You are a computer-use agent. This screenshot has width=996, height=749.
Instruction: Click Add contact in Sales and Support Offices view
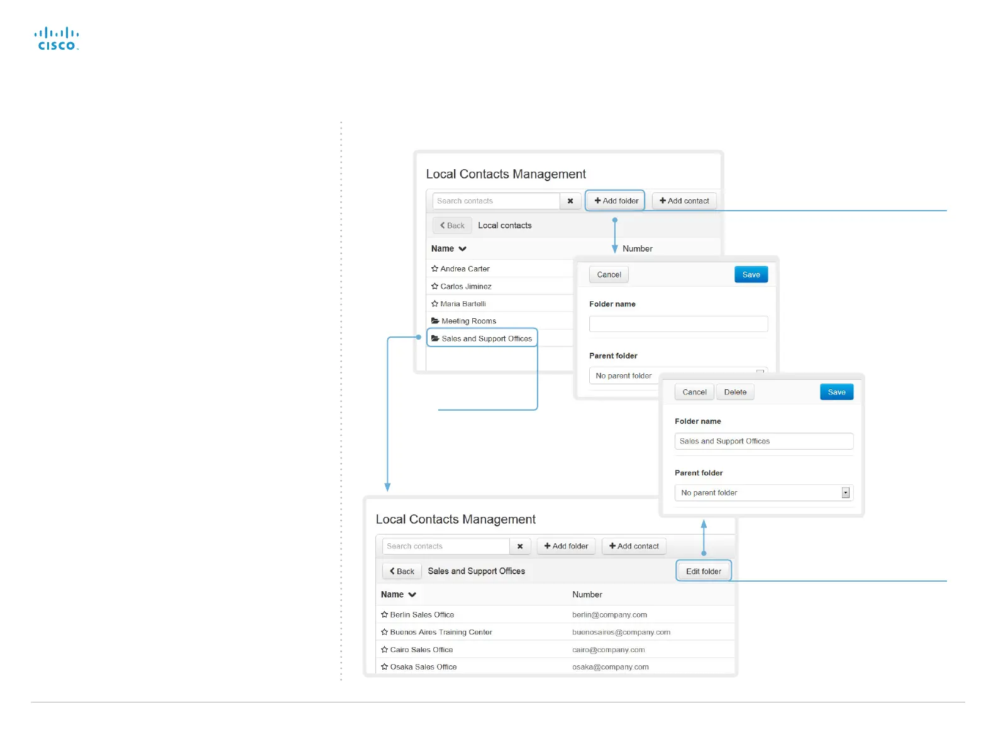point(634,546)
